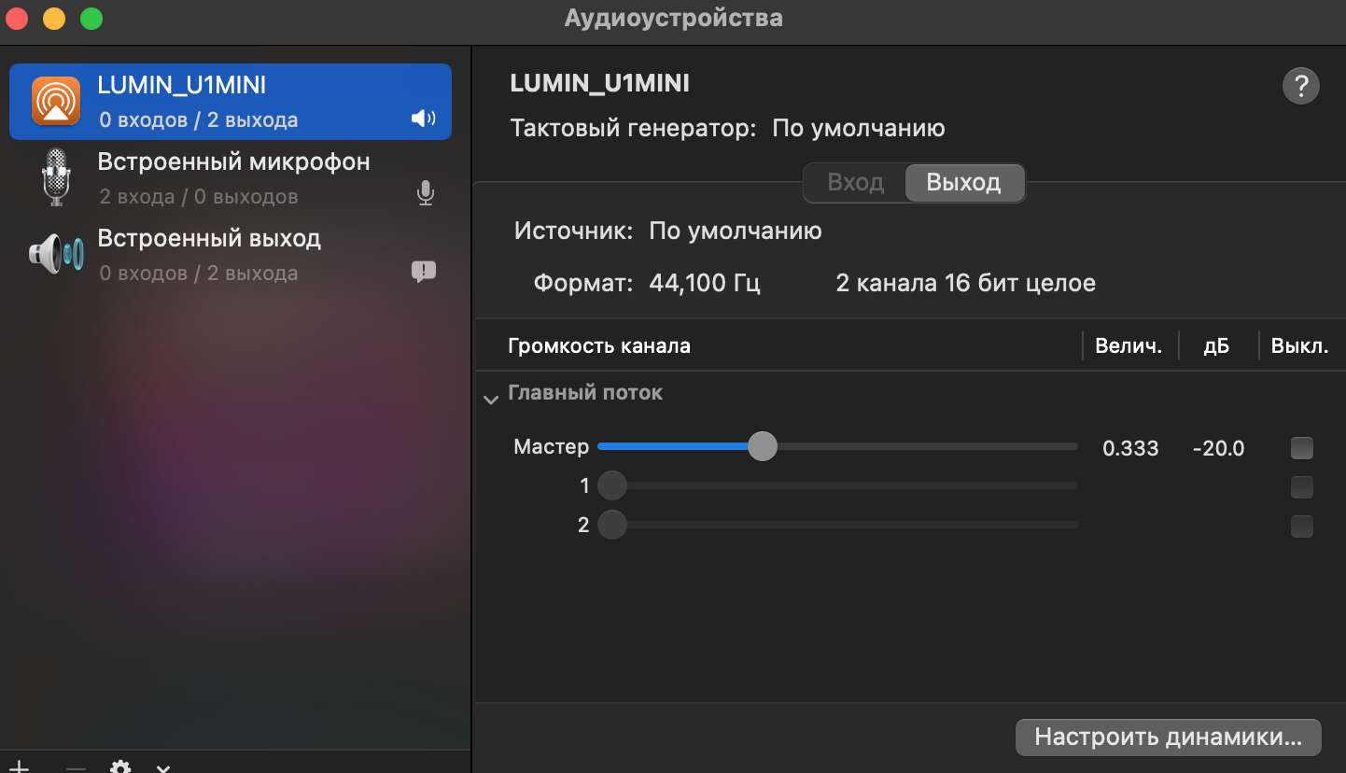Image resolution: width=1346 pixels, height=773 pixels.
Task: Mute the Мастер channel checkbox
Action: point(1301,448)
